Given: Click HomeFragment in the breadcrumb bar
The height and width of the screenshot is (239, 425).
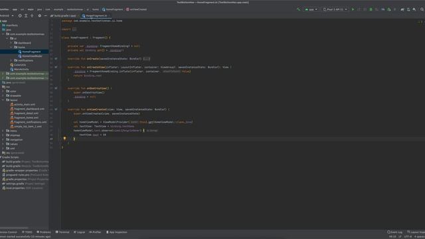Looking at the screenshot, I should 112,9.
